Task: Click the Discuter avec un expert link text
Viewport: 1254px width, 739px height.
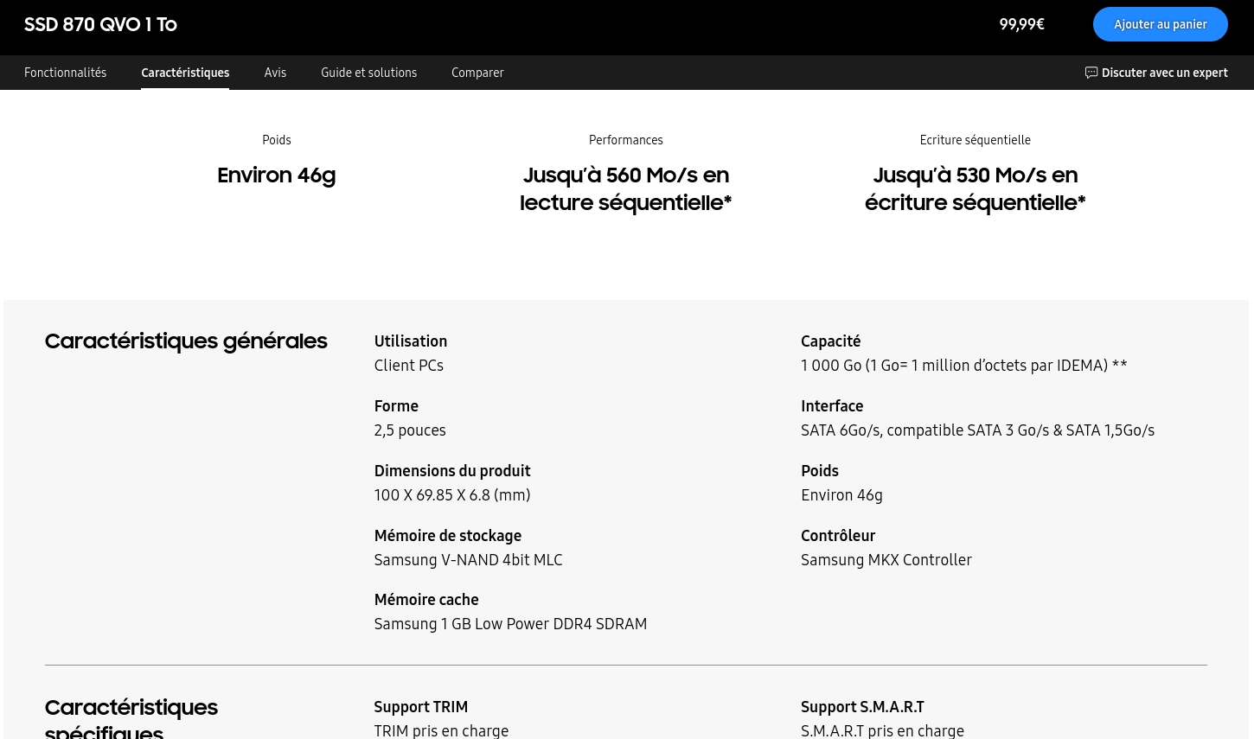Action: (1164, 73)
